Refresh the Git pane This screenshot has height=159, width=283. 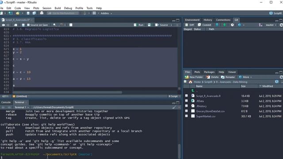[x=281, y=25]
